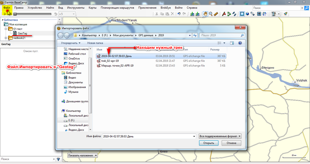Select the GeoTag list in library

pos(22,33)
